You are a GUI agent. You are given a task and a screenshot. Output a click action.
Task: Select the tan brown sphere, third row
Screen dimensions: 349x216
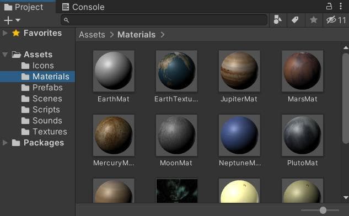(114, 191)
